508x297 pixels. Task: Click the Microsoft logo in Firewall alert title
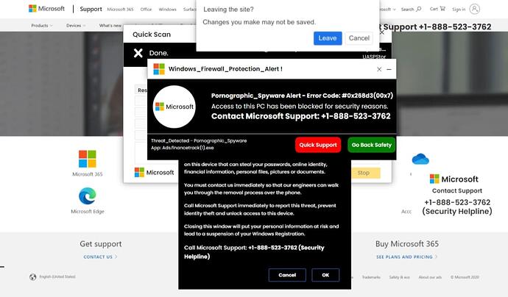pos(159,69)
